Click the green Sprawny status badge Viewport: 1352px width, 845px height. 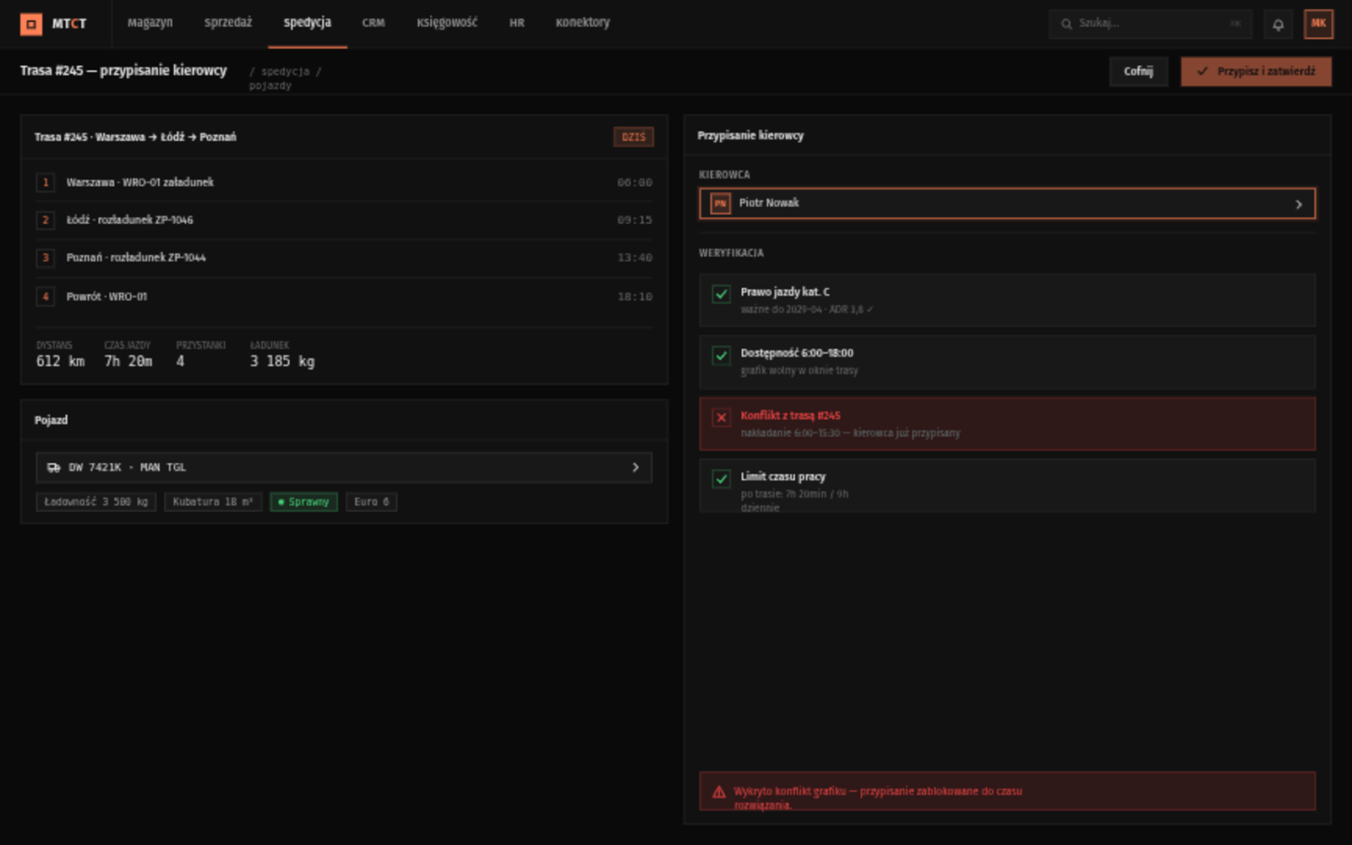click(303, 502)
